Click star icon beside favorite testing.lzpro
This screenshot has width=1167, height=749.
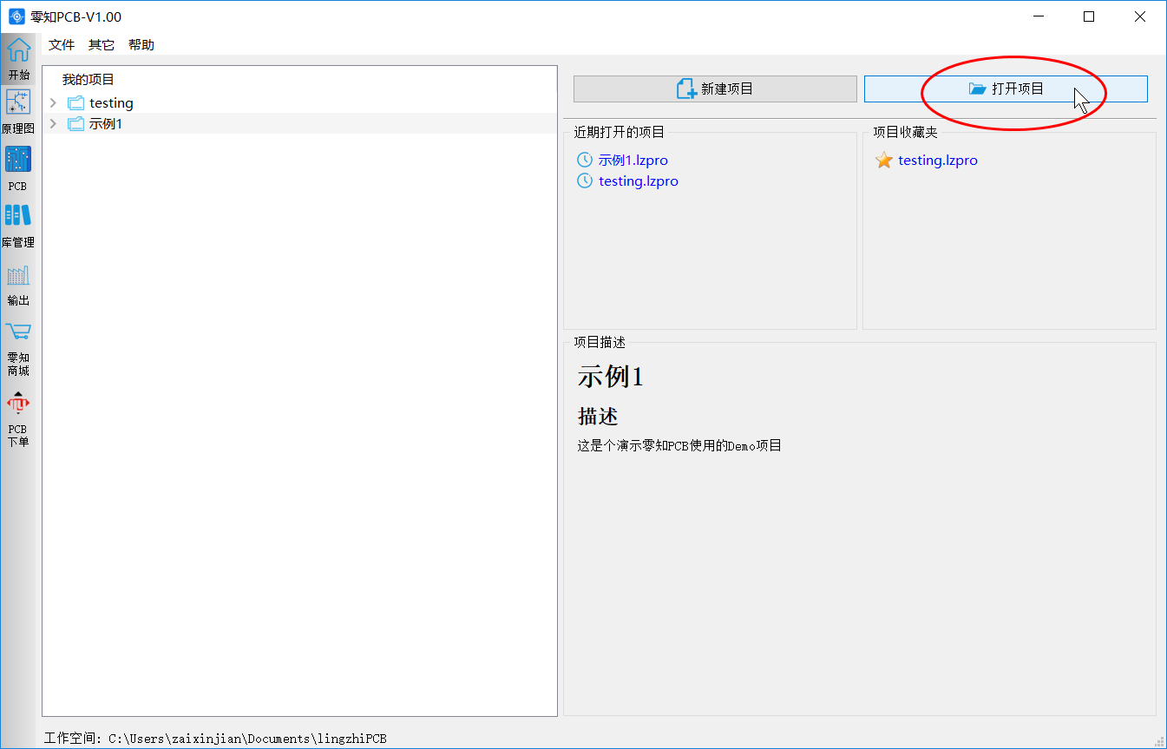click(x=884, y=161)
